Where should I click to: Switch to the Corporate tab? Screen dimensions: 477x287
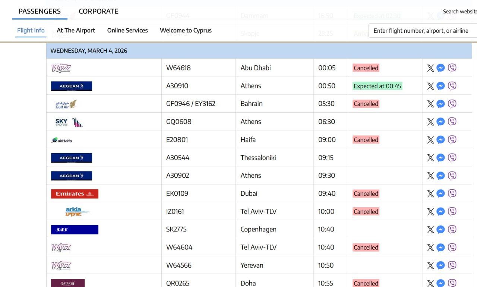point(98,11)
